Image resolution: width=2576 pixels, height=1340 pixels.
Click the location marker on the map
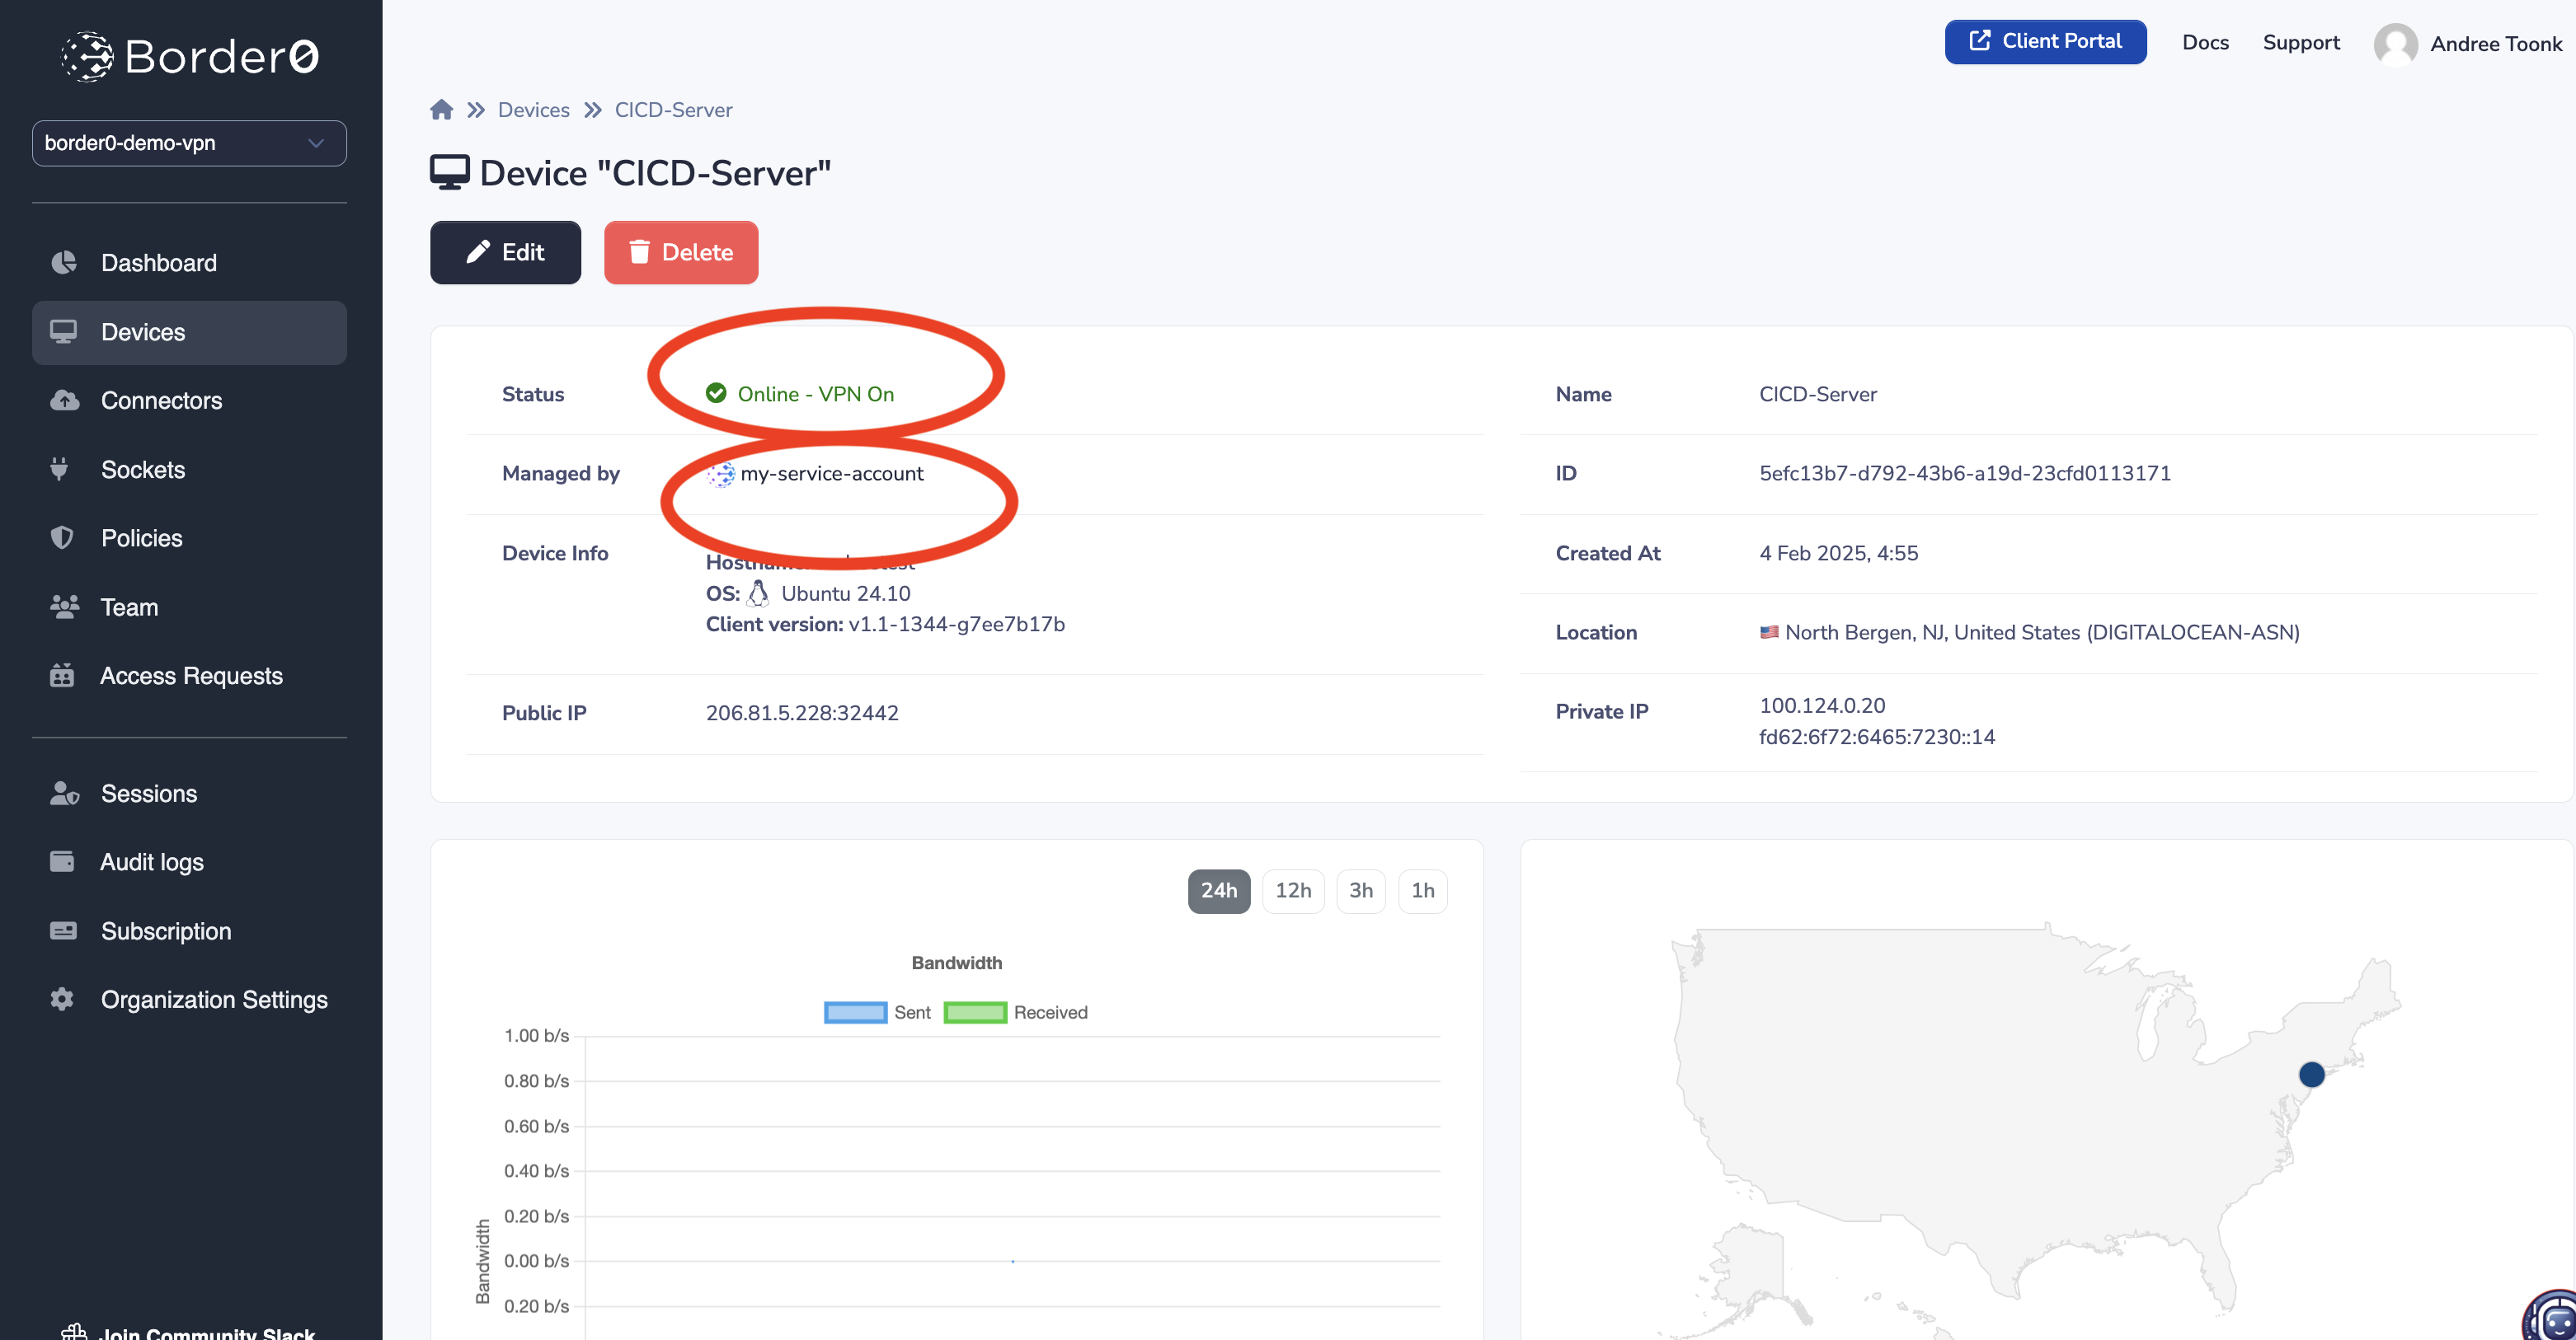coord(2311,1074)
